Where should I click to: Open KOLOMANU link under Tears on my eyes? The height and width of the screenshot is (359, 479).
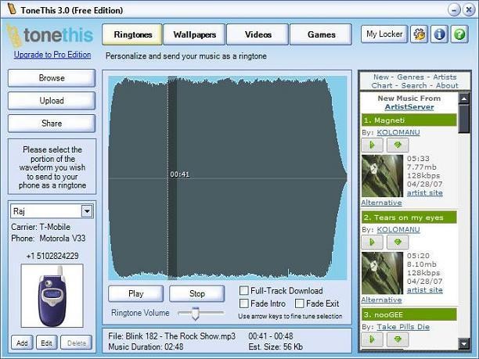pos(398,230)
